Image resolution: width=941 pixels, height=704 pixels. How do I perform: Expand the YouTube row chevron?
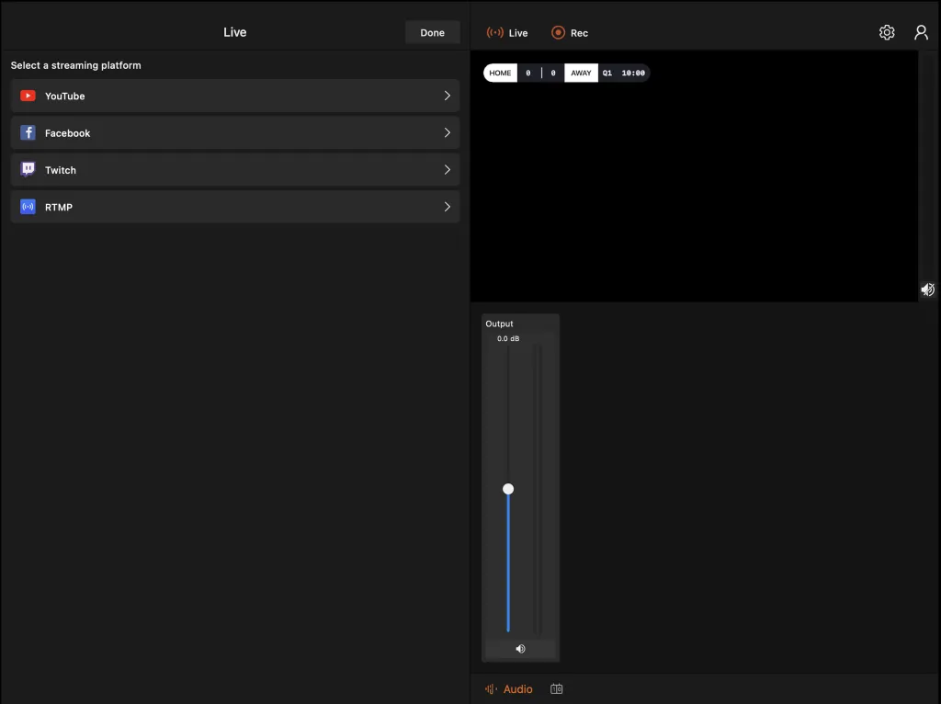[448, 96]
